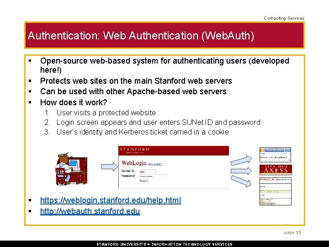The height and width of the screenshot is (247, 329).
Task: Click the WebLogin screenshot image
Action: click(174, 167)
